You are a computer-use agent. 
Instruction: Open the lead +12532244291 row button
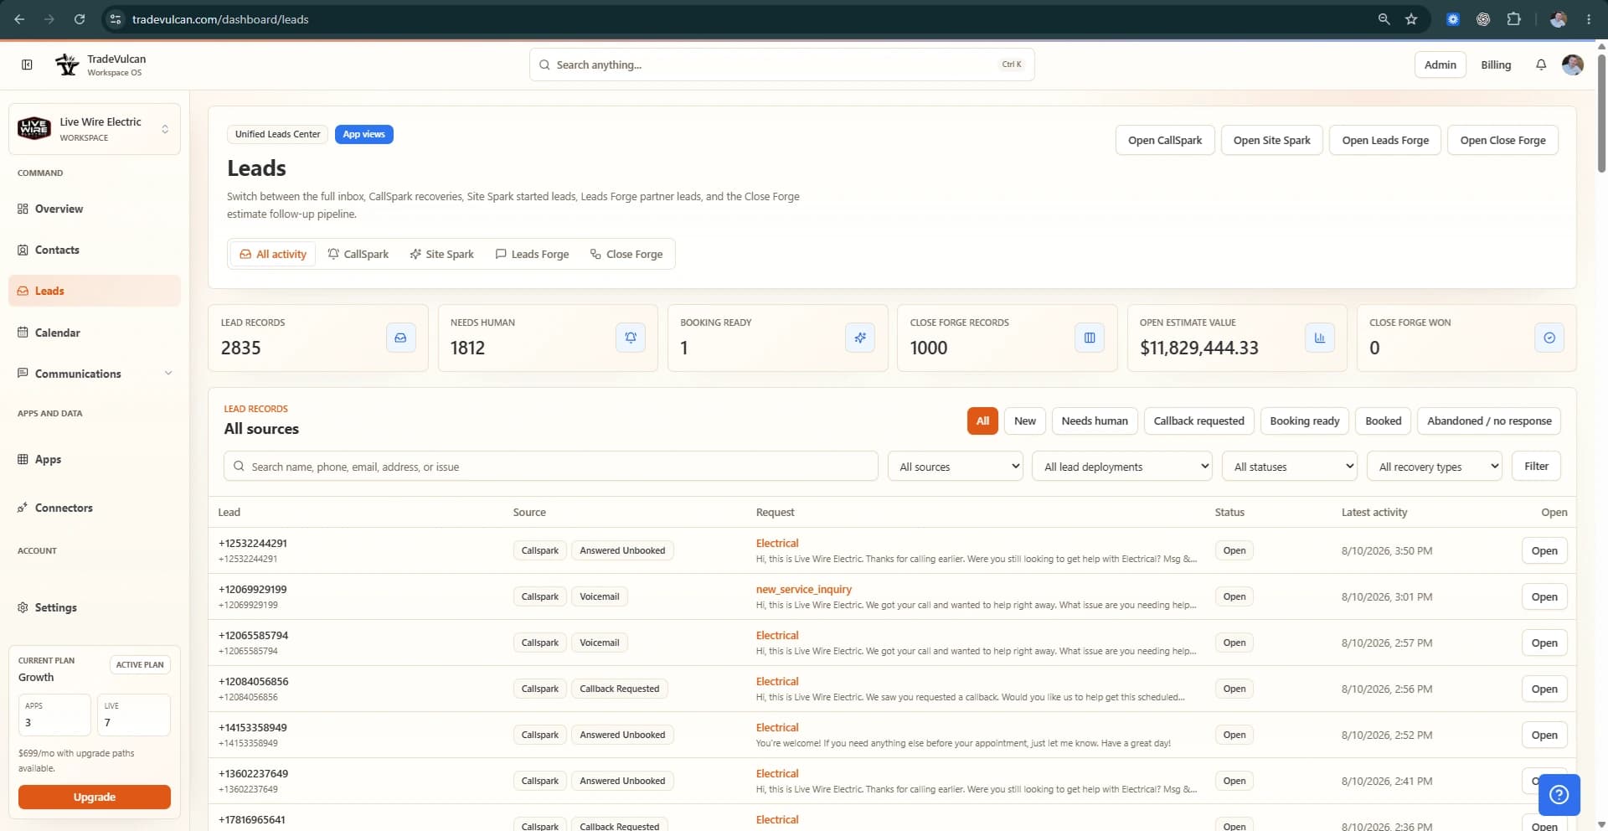(1544, 550)
